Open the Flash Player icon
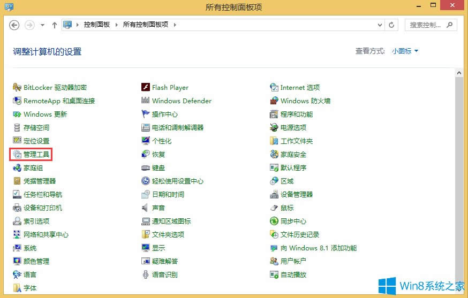Screen dimensions: 468x298 coord(146,88)
